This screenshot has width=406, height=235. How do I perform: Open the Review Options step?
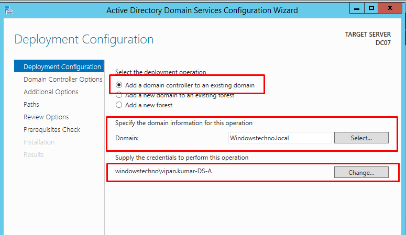coord(46,117)
